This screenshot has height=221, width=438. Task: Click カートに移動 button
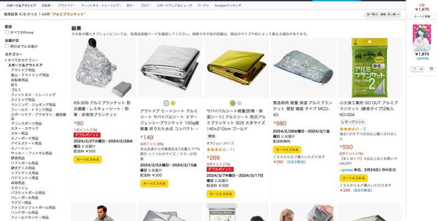pos(422,17)
